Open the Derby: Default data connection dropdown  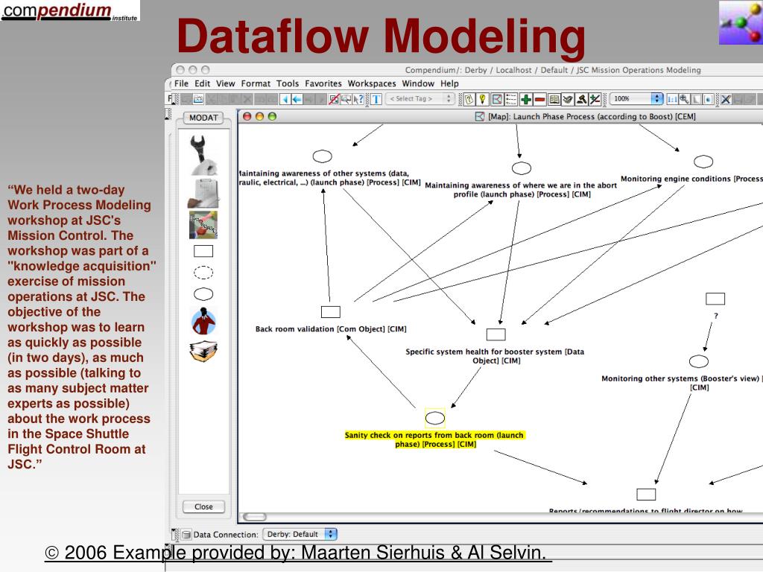tap(300, 534)
